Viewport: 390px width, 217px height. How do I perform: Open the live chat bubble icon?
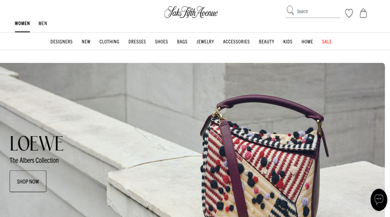click(x=379, y=200)
